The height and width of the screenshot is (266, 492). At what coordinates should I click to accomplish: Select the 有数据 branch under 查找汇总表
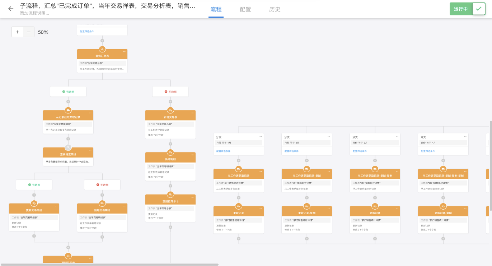coord(68,92)
